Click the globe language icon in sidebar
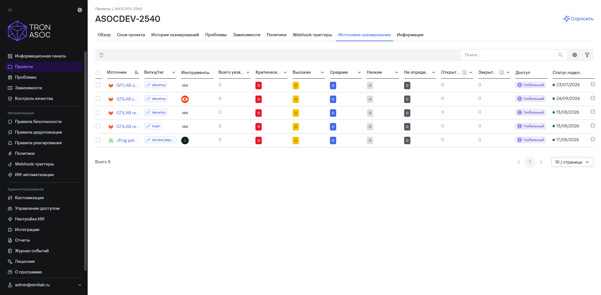 click(80, 10)
